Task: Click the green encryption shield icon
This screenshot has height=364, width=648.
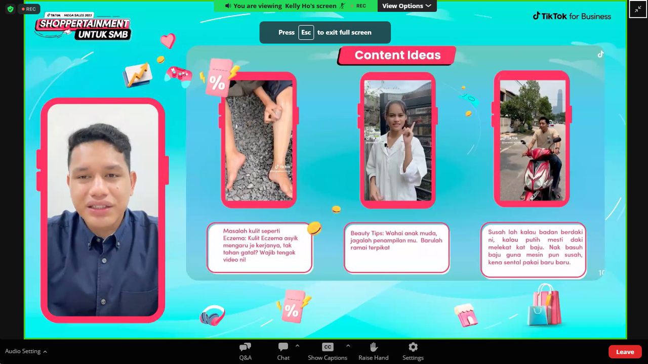Action: [10, 9]
